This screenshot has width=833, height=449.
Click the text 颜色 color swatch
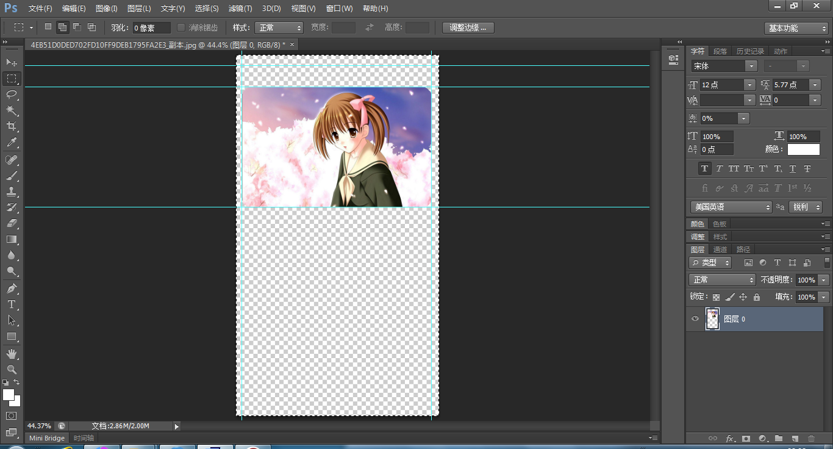(x=804, y=149)
